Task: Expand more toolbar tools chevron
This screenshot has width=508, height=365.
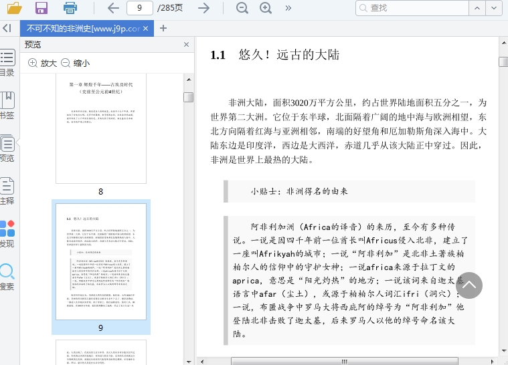Action: coord(288,8)
